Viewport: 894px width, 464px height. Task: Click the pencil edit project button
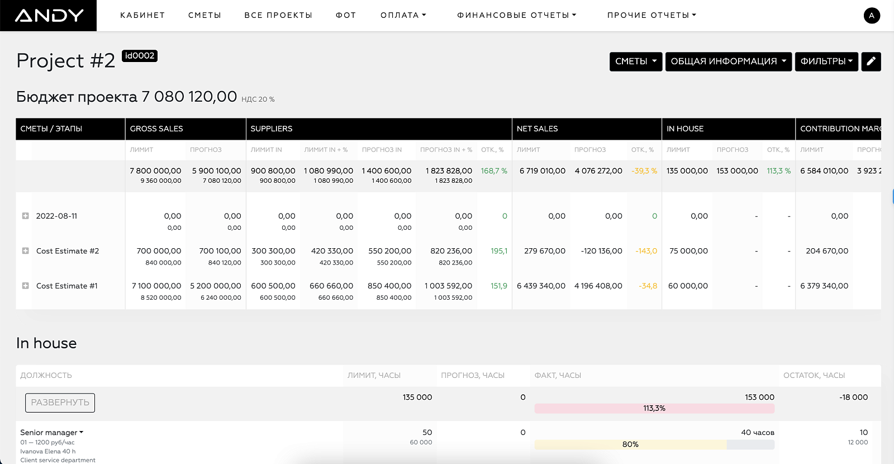871,61
